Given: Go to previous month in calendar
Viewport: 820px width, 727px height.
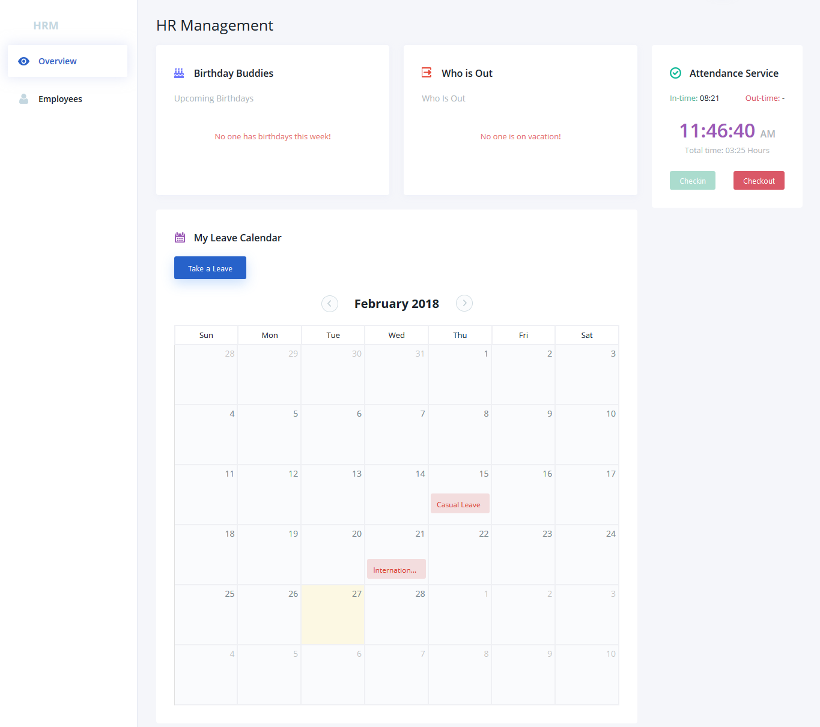Looking at the screenshot, I should coord(330,304).
